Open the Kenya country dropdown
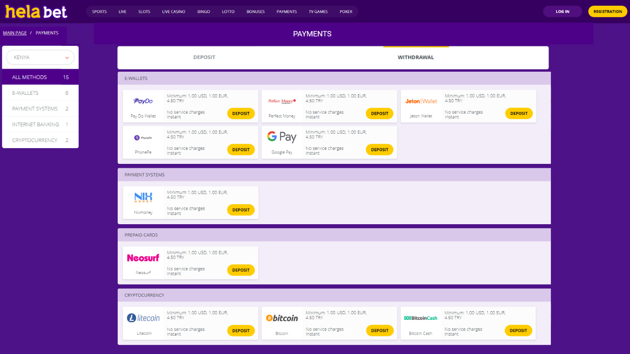The width and height of the screenshot is (630, 354). click(40, 57)
